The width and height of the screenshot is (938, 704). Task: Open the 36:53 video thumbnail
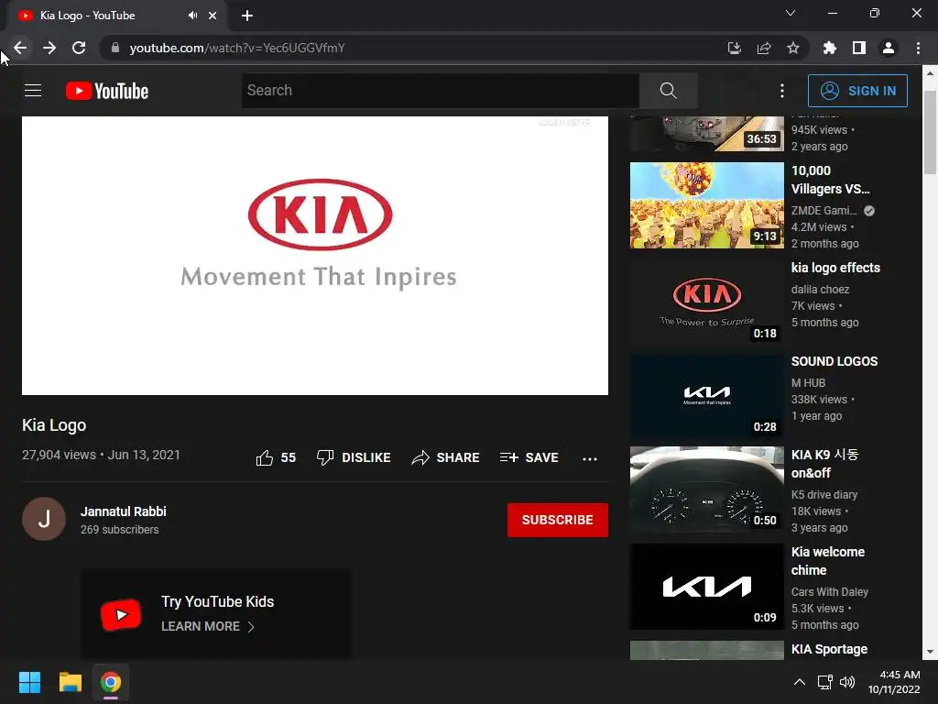(x=706, y=134)
